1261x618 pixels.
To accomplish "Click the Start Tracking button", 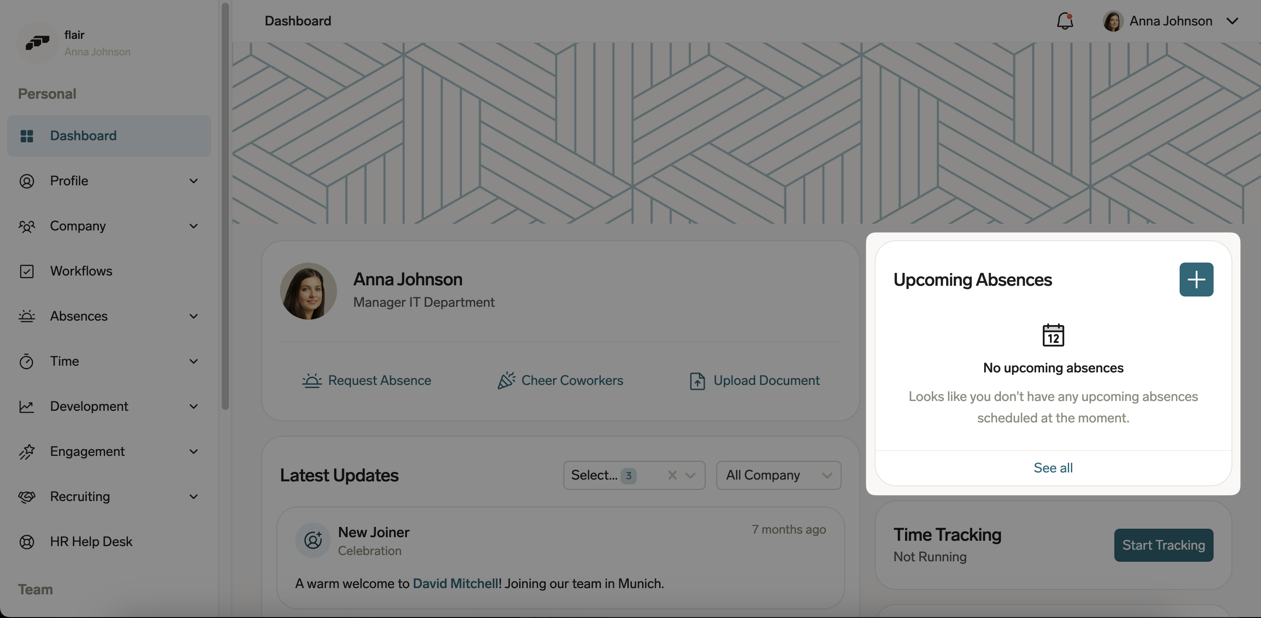I will pos(1164,545).
